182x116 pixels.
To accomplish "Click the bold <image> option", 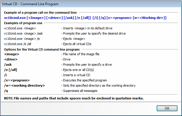I will [x=12, y=54].
